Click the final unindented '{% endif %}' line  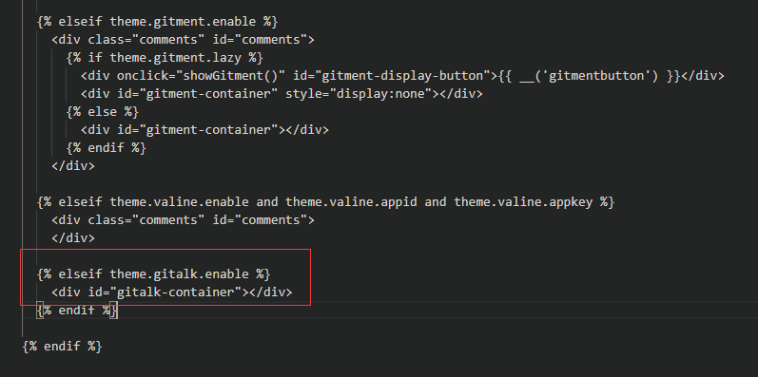pos(63,347)
